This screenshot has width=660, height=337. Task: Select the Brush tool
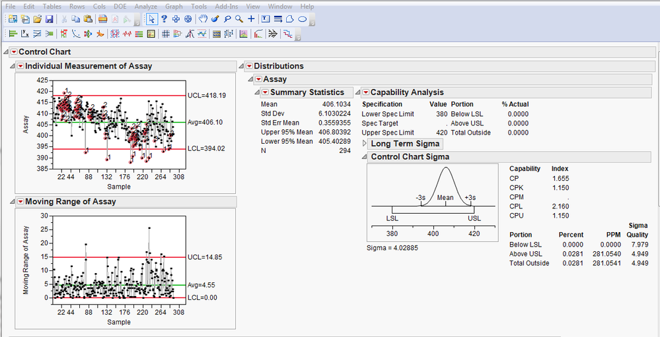pos(215,19)
